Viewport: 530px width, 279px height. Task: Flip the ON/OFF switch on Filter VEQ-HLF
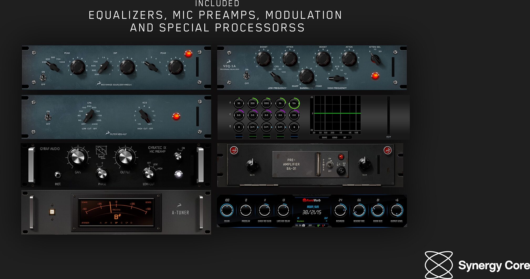48,117
